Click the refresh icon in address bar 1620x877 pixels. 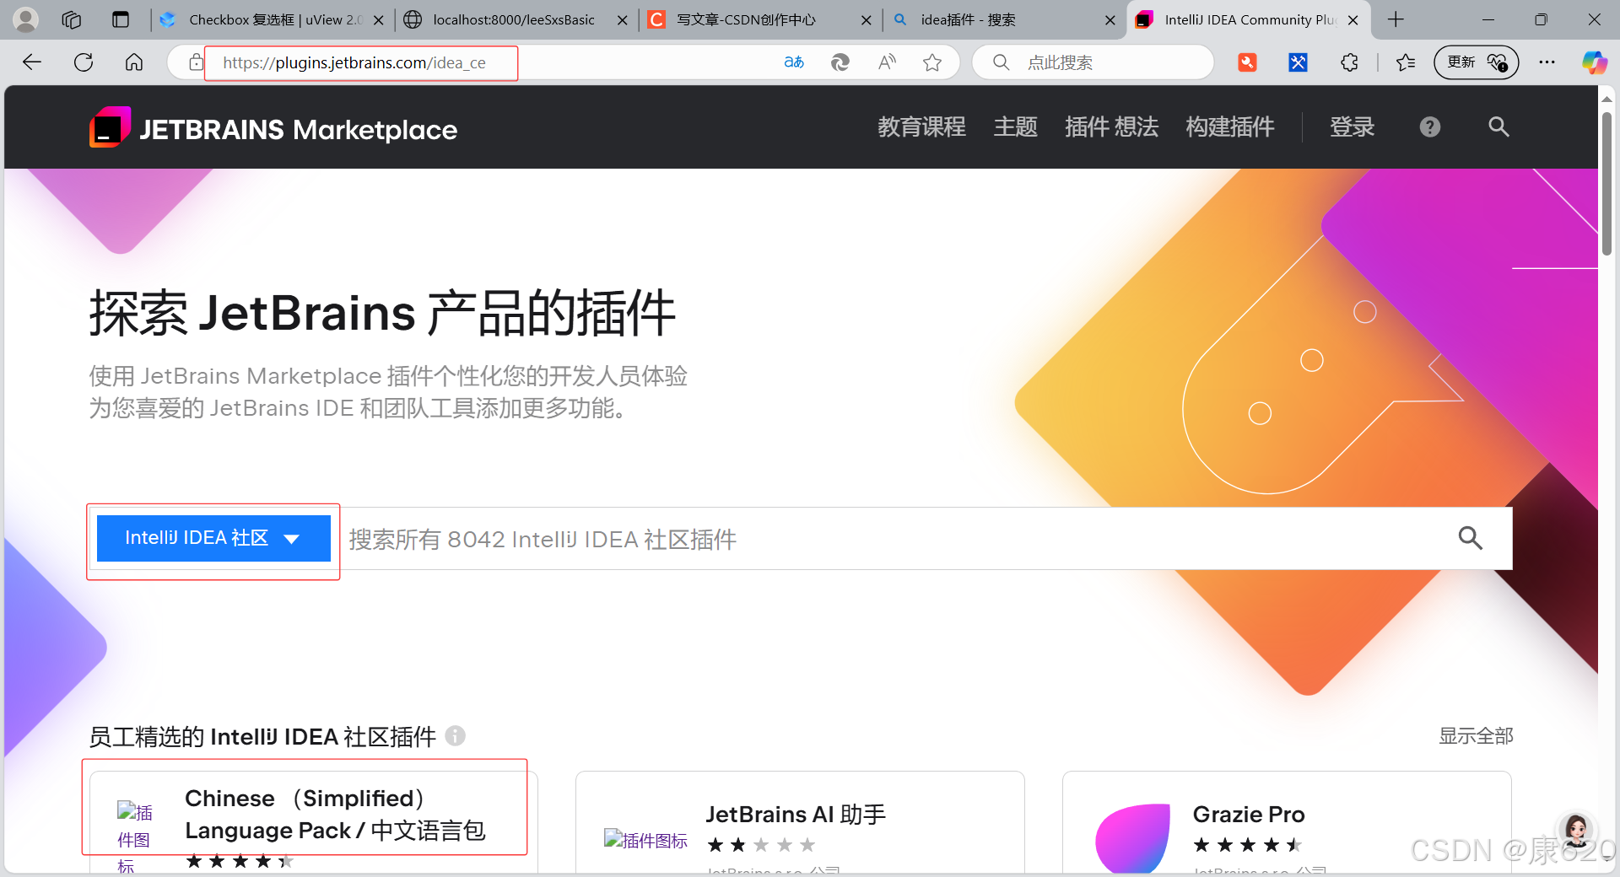[840, 62]
